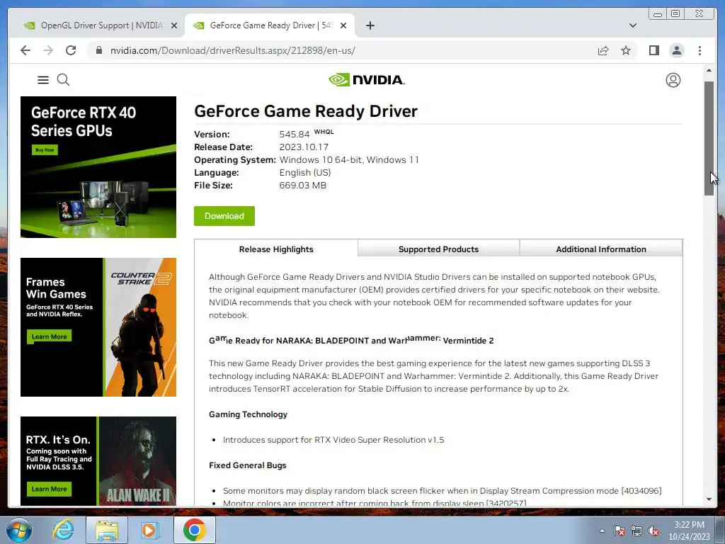
Task: Reload the current page
Action: (71, 50)
